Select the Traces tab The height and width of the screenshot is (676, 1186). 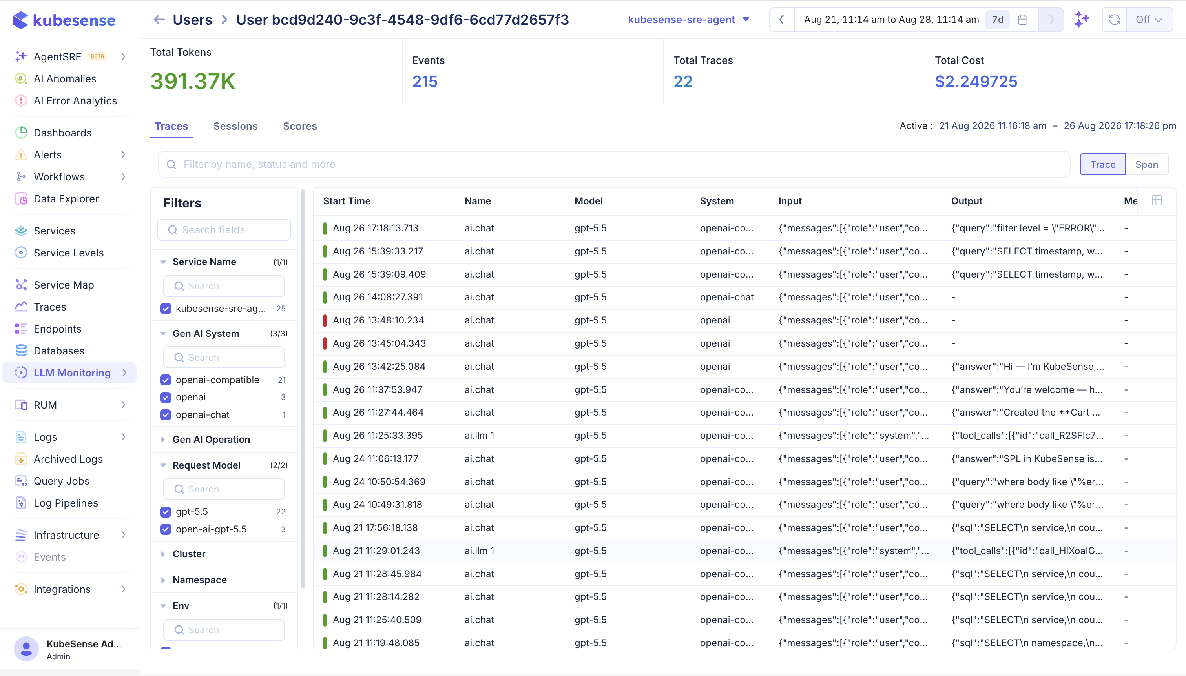172,126
